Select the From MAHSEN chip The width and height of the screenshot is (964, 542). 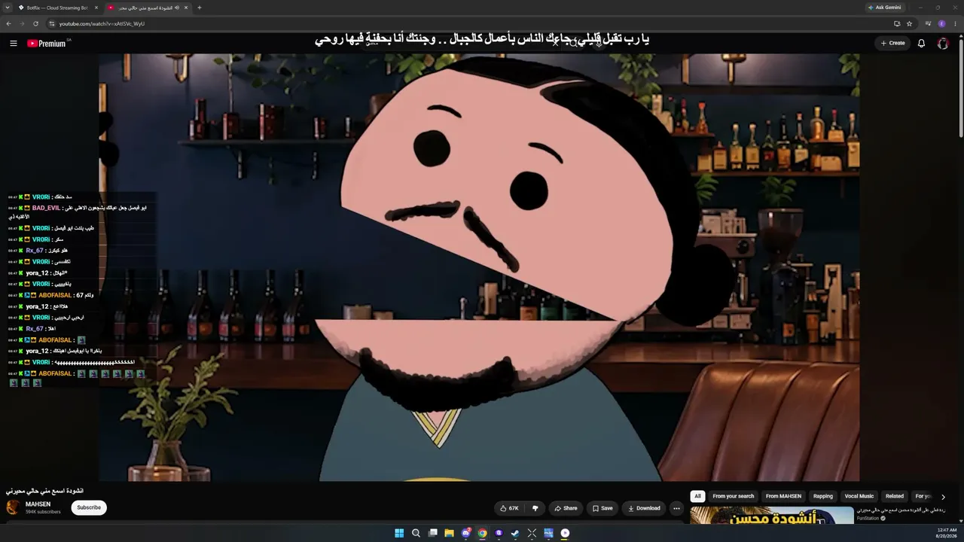[783, 496]
